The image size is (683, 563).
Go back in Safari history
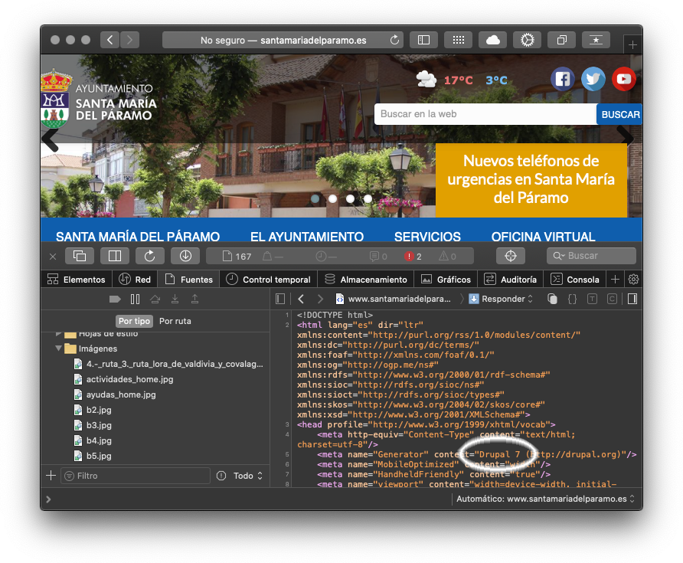click(109, 40)
